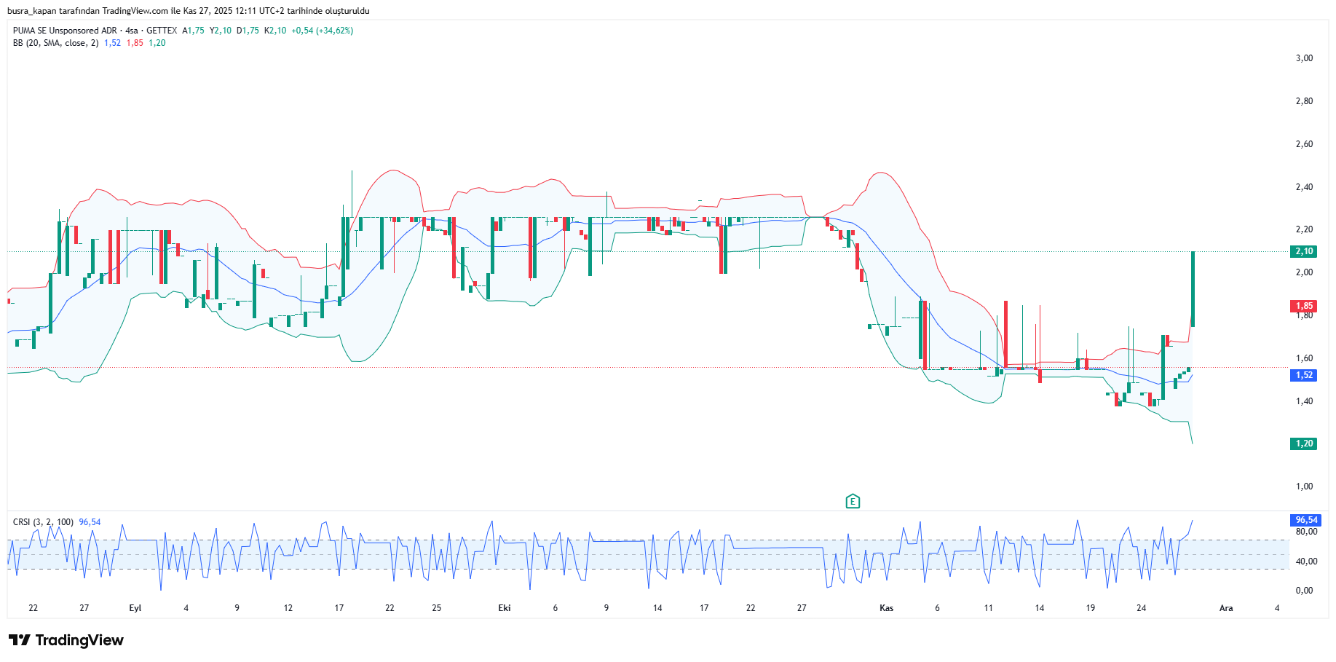Click the +0,54 (+34,62%) change value
The width and height of the screenshot is (1336, 662).
click(x=322, y=31)
